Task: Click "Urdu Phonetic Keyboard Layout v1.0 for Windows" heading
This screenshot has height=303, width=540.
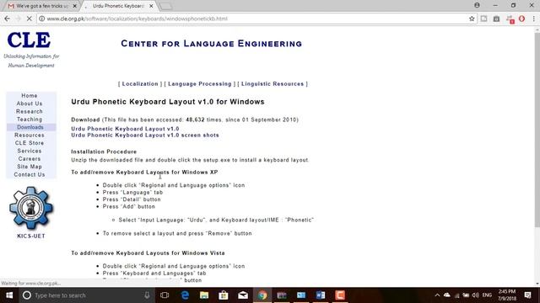Action: point(168,102)
